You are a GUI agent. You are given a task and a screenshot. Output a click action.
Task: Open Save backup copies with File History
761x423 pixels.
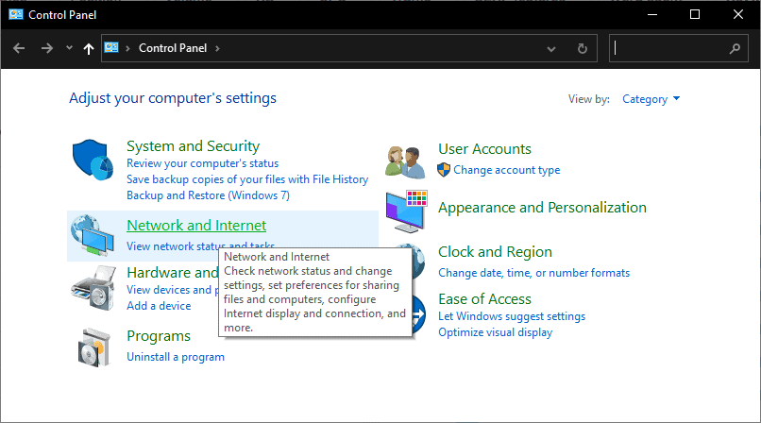(247, 179)
